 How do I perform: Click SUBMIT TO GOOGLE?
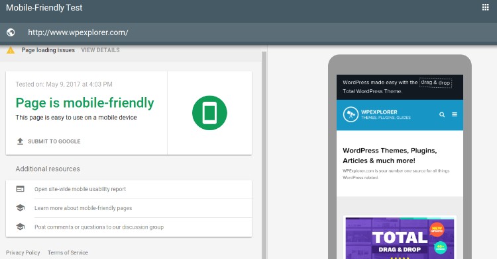click(54, 141)
